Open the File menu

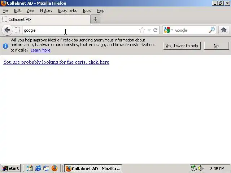coord(5,10)
